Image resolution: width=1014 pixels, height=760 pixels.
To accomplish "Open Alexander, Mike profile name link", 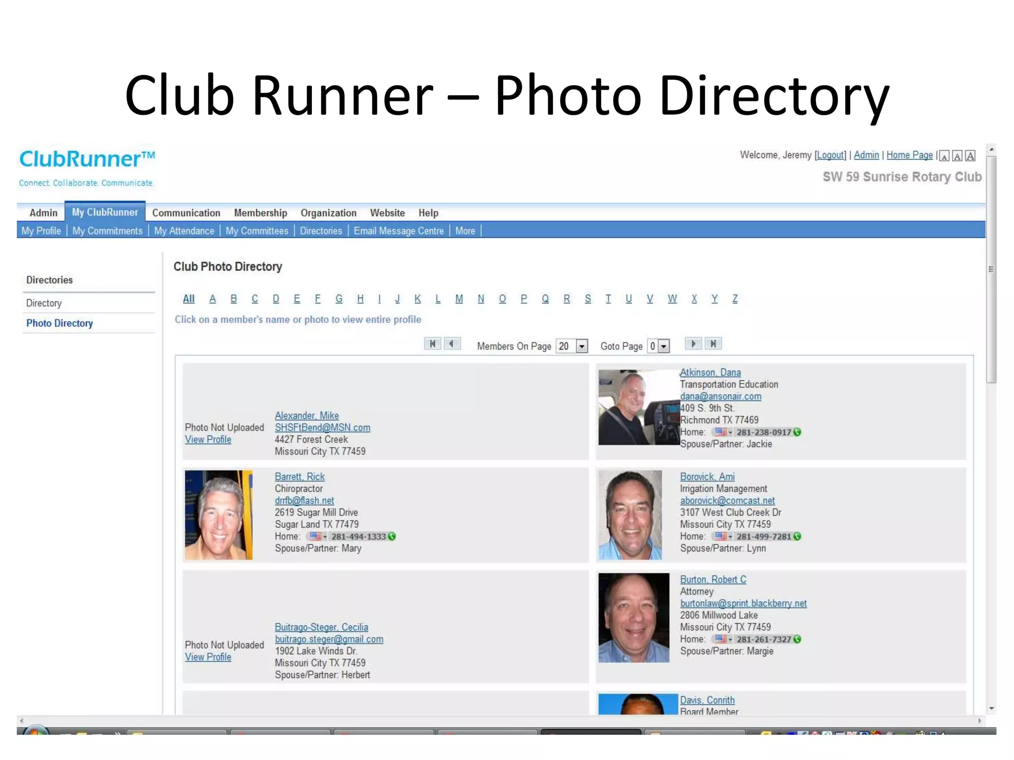I will point(307,416).
